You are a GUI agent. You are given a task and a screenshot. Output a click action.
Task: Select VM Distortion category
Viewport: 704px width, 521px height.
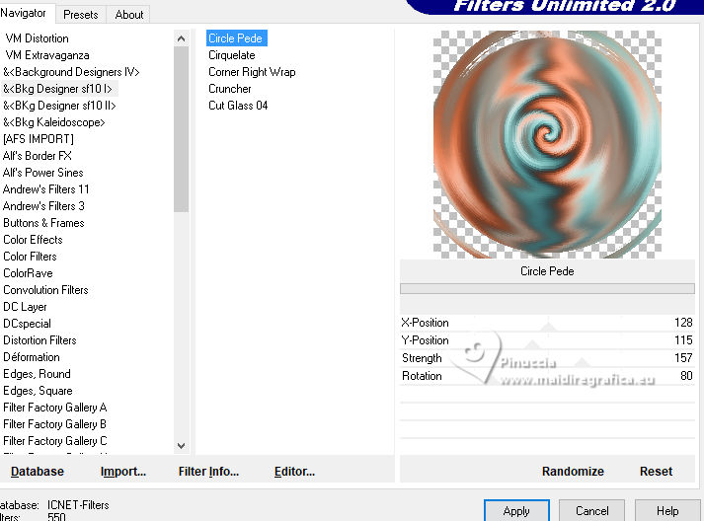pos(38,38)
